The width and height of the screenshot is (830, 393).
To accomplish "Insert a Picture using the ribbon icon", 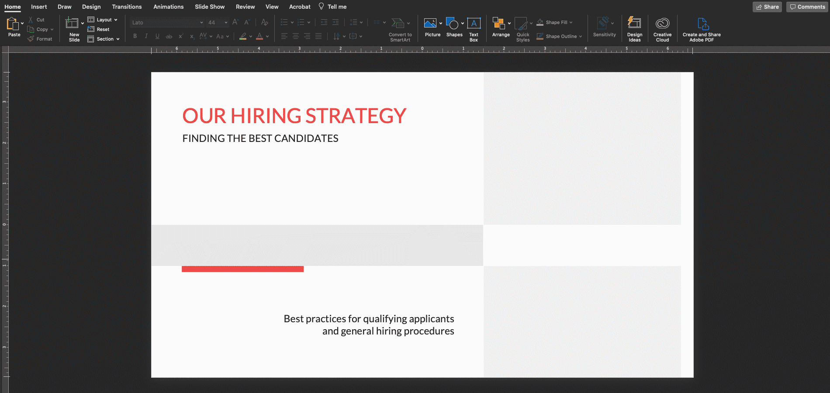I will click(x=430, y=23).
